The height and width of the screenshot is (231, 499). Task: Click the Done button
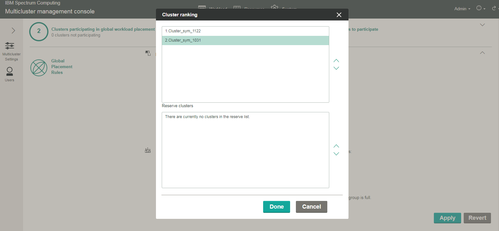tap(277, 207)
